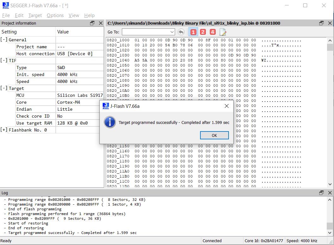Minimize the J-Flash main window
The height and width of the screenshot is (245, 334).
[287, 5]
